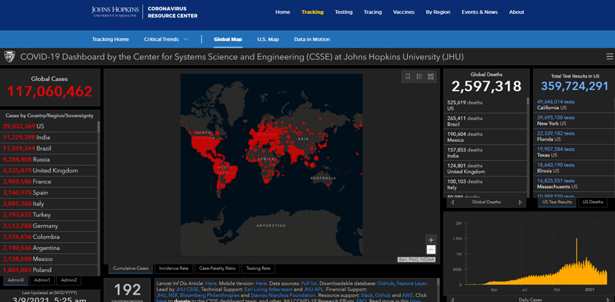Go to Tracking Home

pos(111,39)
